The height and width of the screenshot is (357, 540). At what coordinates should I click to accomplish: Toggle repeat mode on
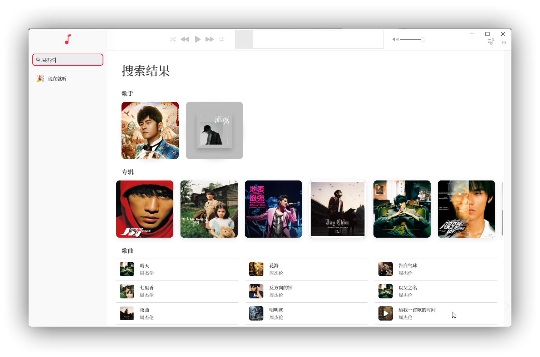[222, 39]
